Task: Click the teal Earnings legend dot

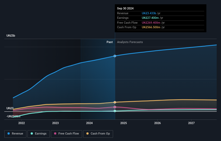Action: click(x=32, y=133)
